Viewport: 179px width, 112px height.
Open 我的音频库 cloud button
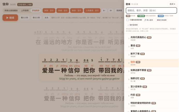[x=132, y=25]
